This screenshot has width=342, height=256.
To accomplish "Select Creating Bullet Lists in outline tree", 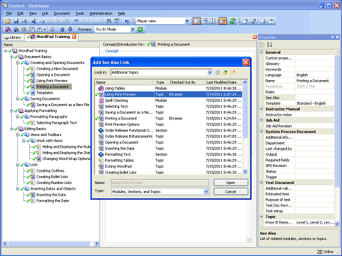I will [x=52, y=177].
